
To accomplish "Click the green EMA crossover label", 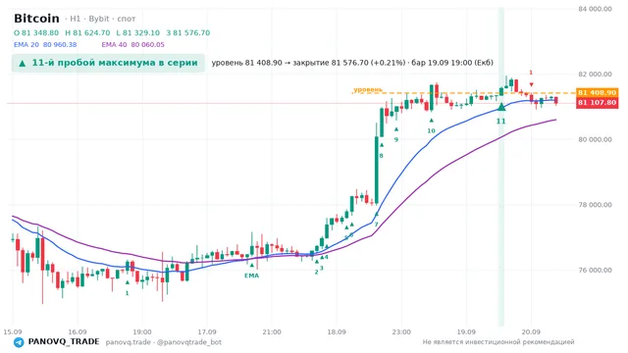I will pyautogui.click(x=251, y=276).
